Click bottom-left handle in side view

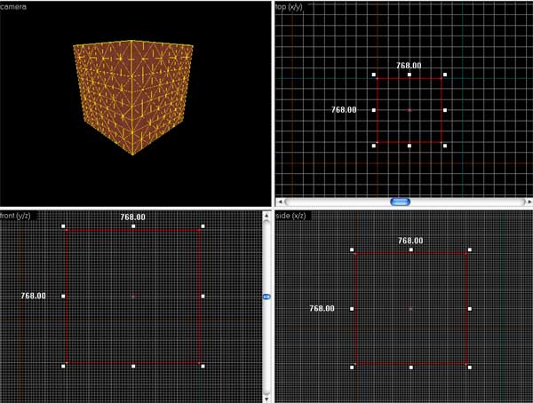tap(353, 367)
